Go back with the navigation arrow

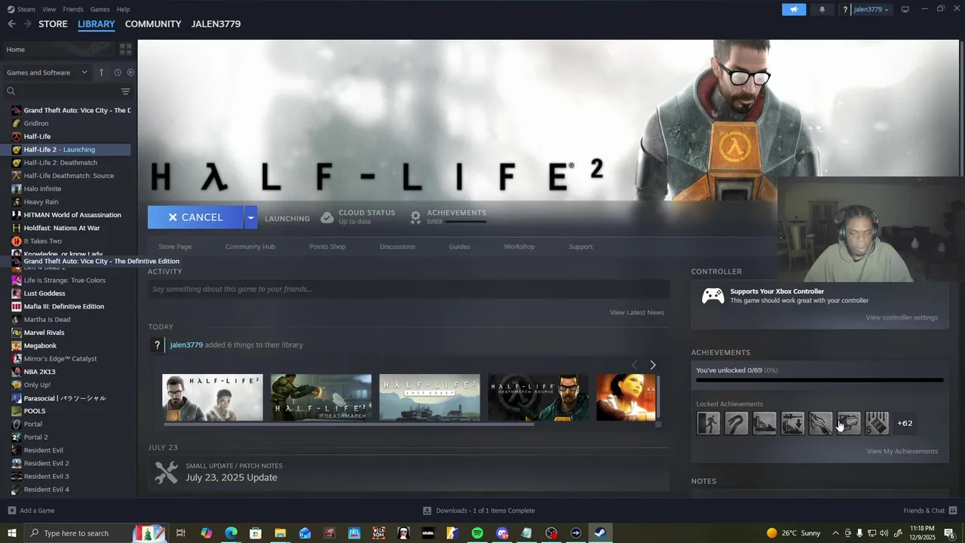pos(11,24)
